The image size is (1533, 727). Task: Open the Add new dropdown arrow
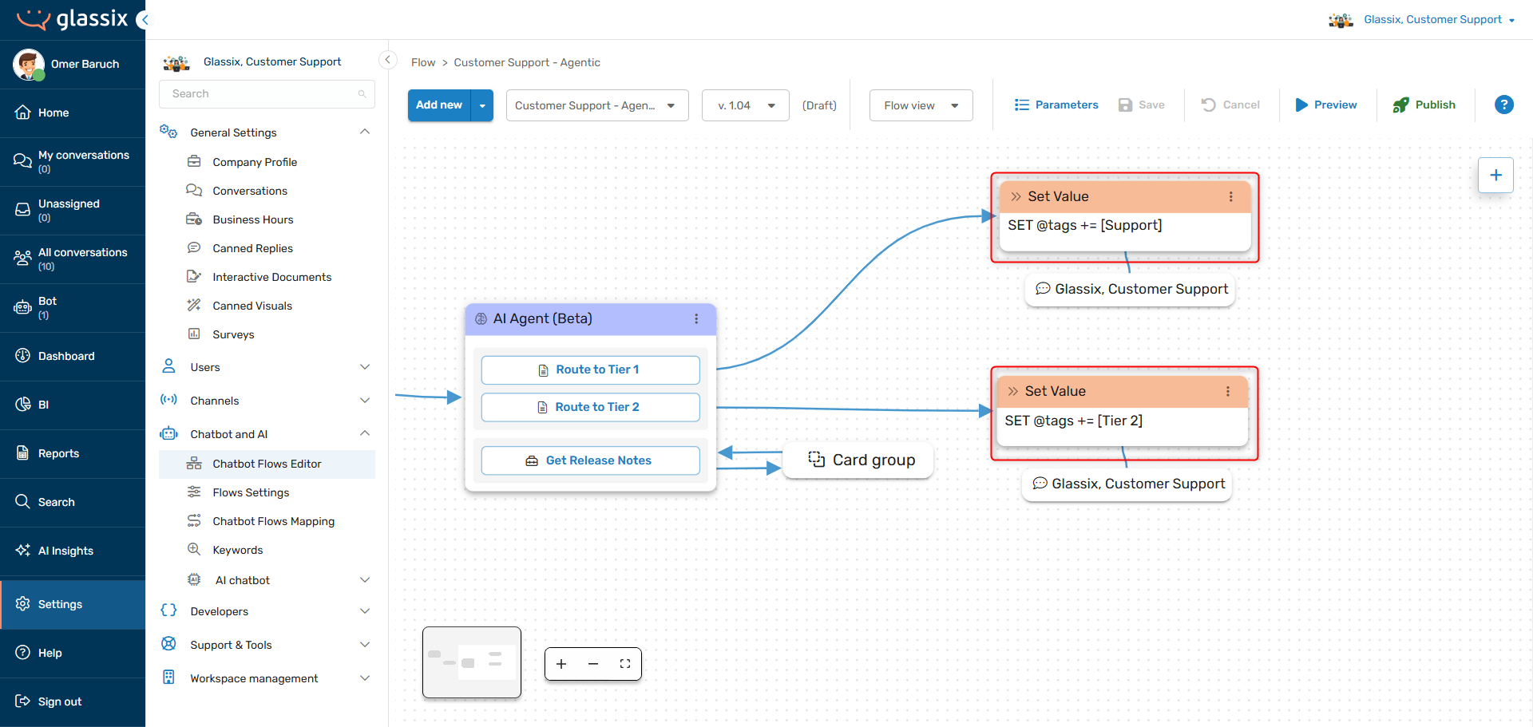482,105
